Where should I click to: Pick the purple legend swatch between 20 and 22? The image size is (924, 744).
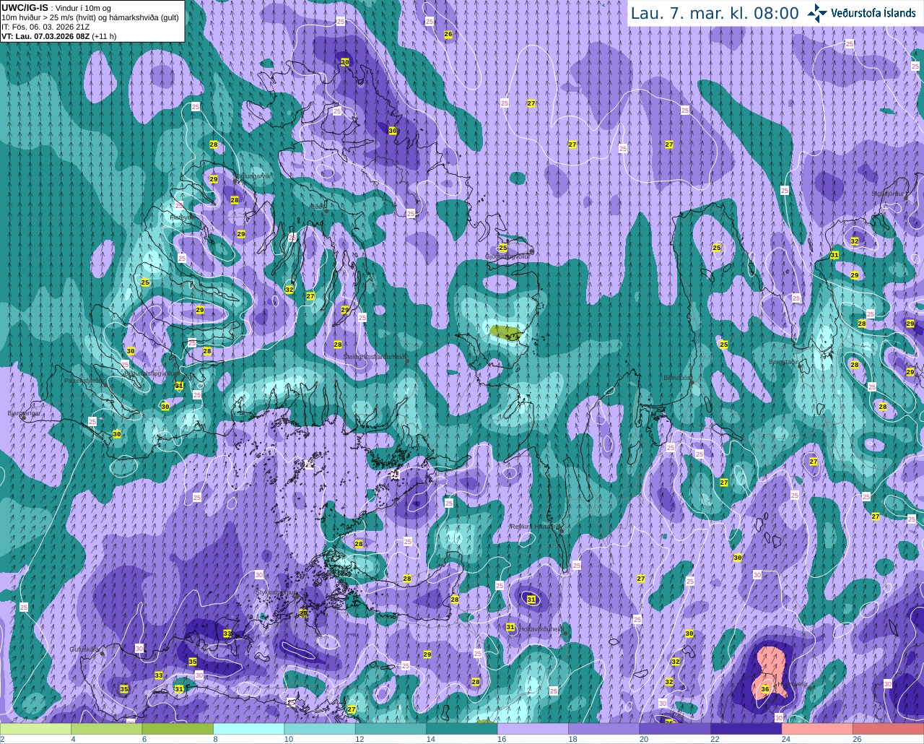(x=675, y=729)
